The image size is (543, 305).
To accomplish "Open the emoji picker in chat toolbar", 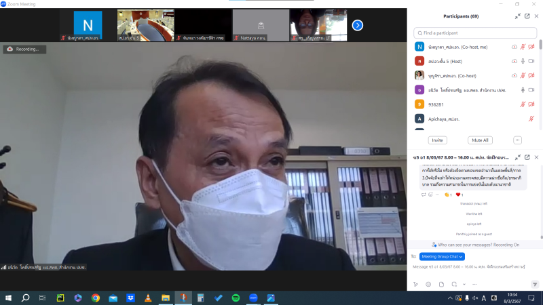I will tap(428, 284).
